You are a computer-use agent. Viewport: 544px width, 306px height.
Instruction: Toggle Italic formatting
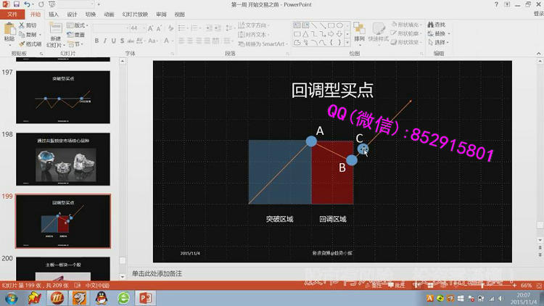[x=106, y=41]
